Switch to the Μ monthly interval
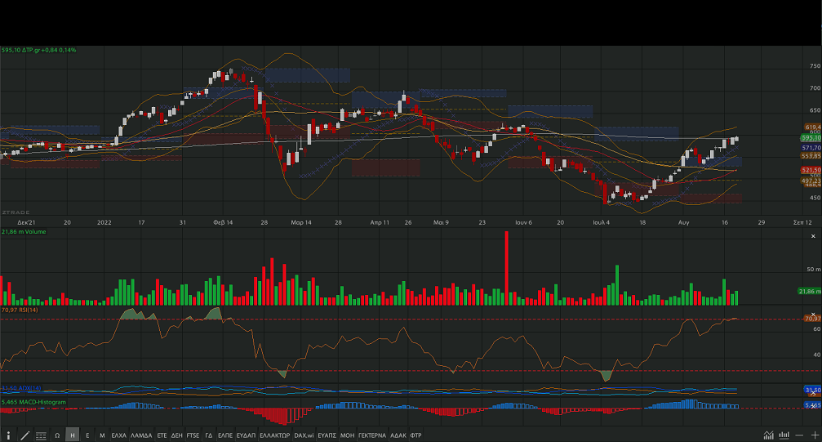 coord(102,435)
